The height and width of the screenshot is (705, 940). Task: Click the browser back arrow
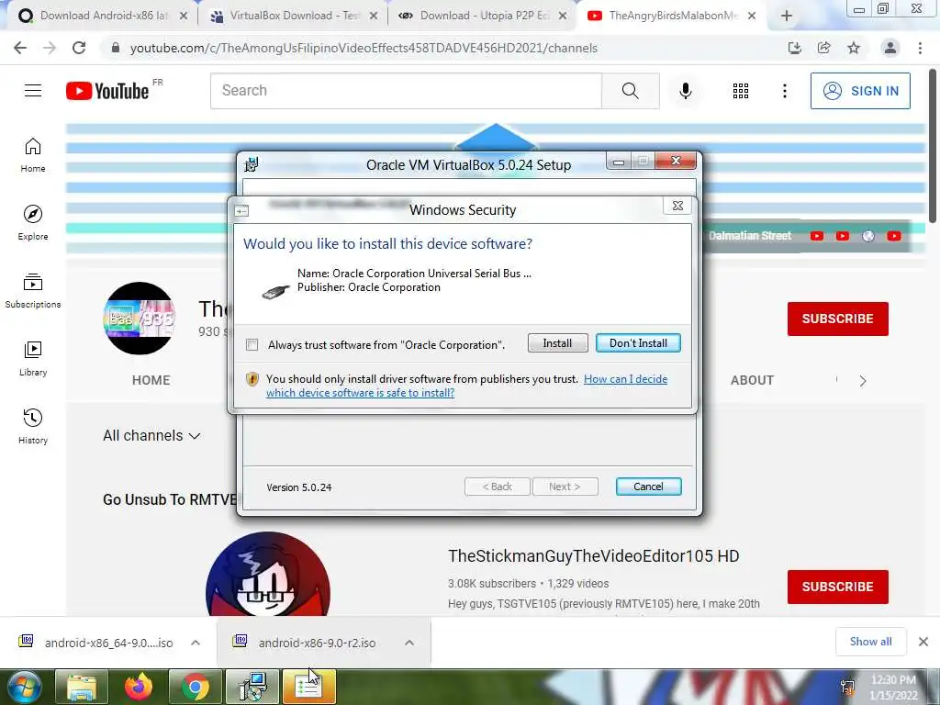20,48
